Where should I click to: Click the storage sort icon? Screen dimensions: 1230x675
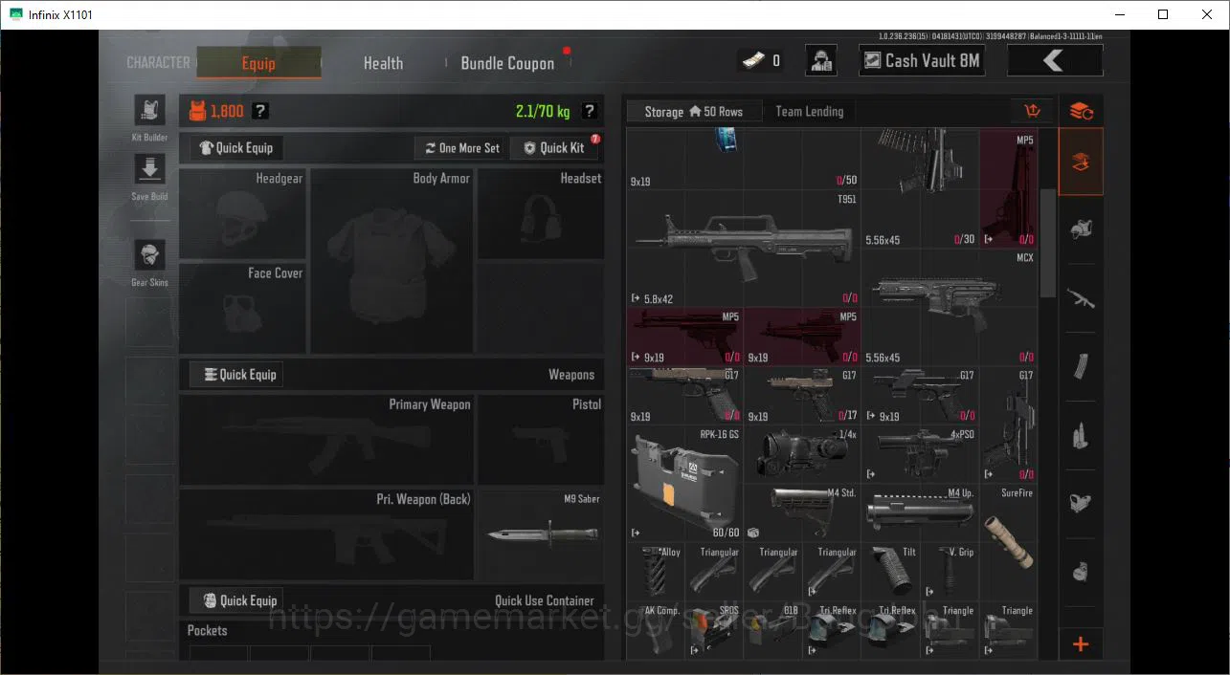(x=1033, y=111)
